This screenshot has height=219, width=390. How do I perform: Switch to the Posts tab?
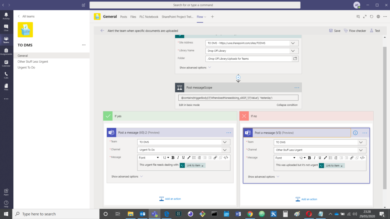tap(123, 17)
